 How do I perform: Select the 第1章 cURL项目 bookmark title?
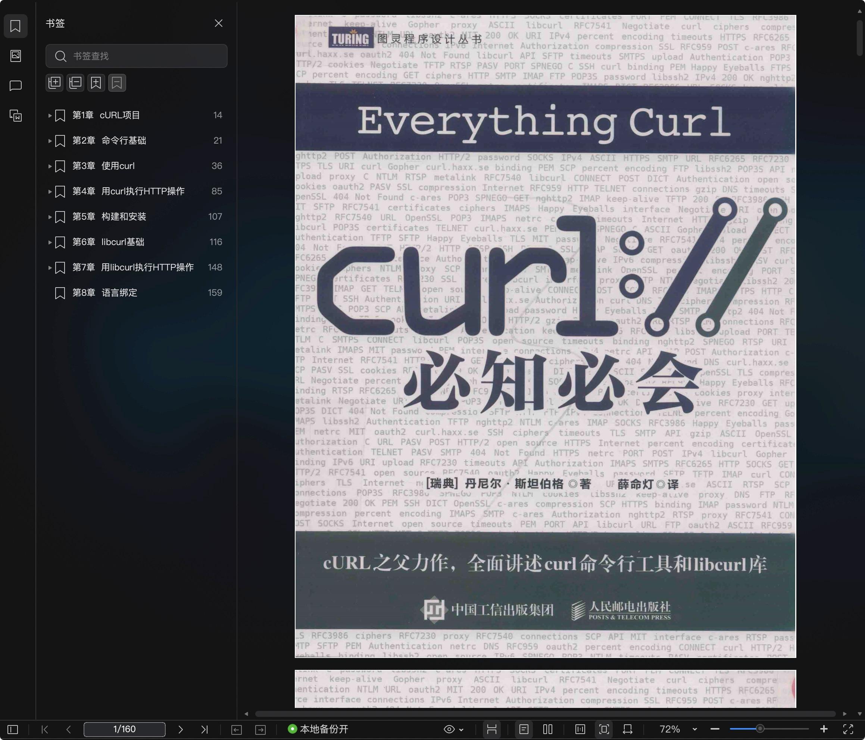(x=106, y=115)
